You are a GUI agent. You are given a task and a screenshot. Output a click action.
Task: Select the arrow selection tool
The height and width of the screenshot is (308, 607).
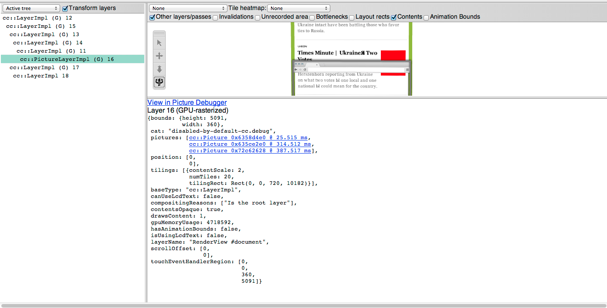(159, 43)
